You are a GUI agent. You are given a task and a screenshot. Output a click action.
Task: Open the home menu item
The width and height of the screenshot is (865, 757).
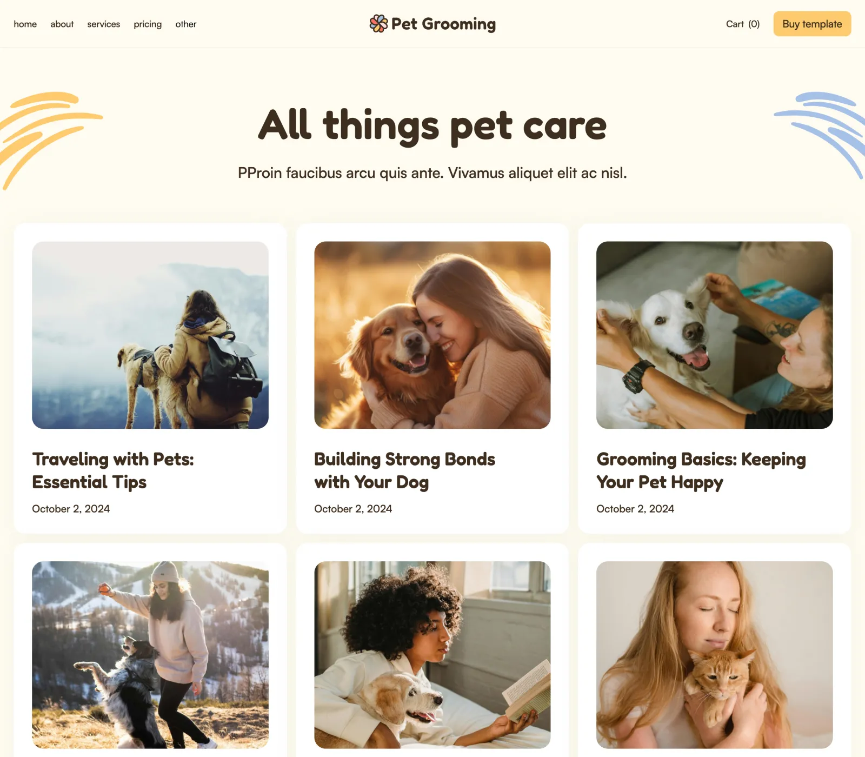click(25, 24)
